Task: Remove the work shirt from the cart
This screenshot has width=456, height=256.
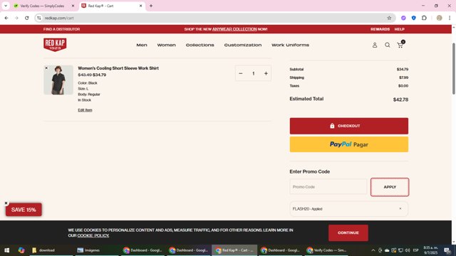Action: (x=46, y=68)
